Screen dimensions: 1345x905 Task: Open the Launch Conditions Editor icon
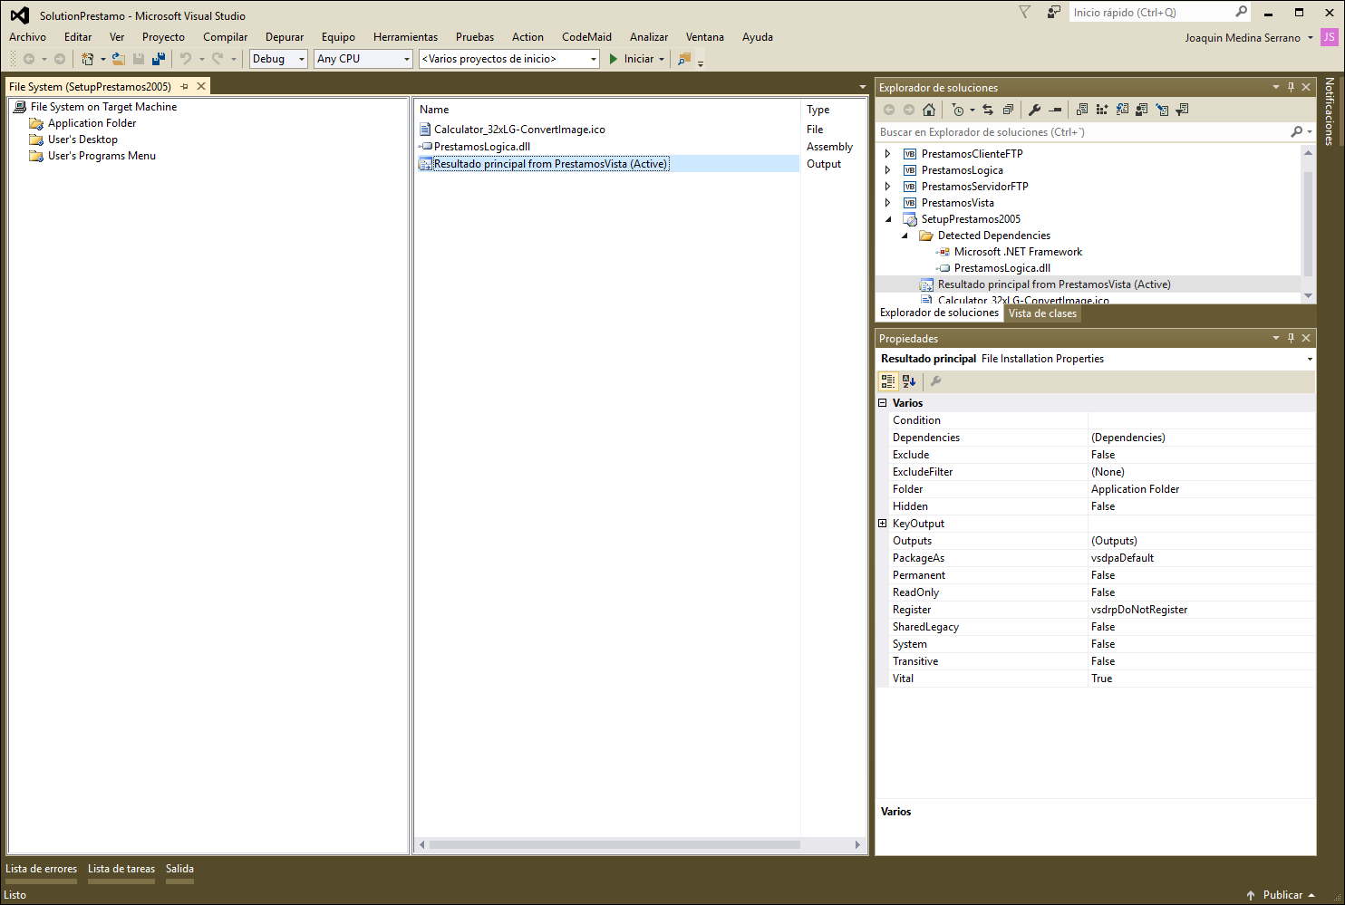tap(1182, 110)
